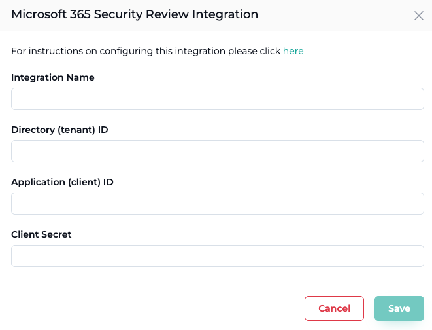Click the 'For instructions on configuring' sentence
This screenshot has width=432, height=330.
tap(146, 51)
